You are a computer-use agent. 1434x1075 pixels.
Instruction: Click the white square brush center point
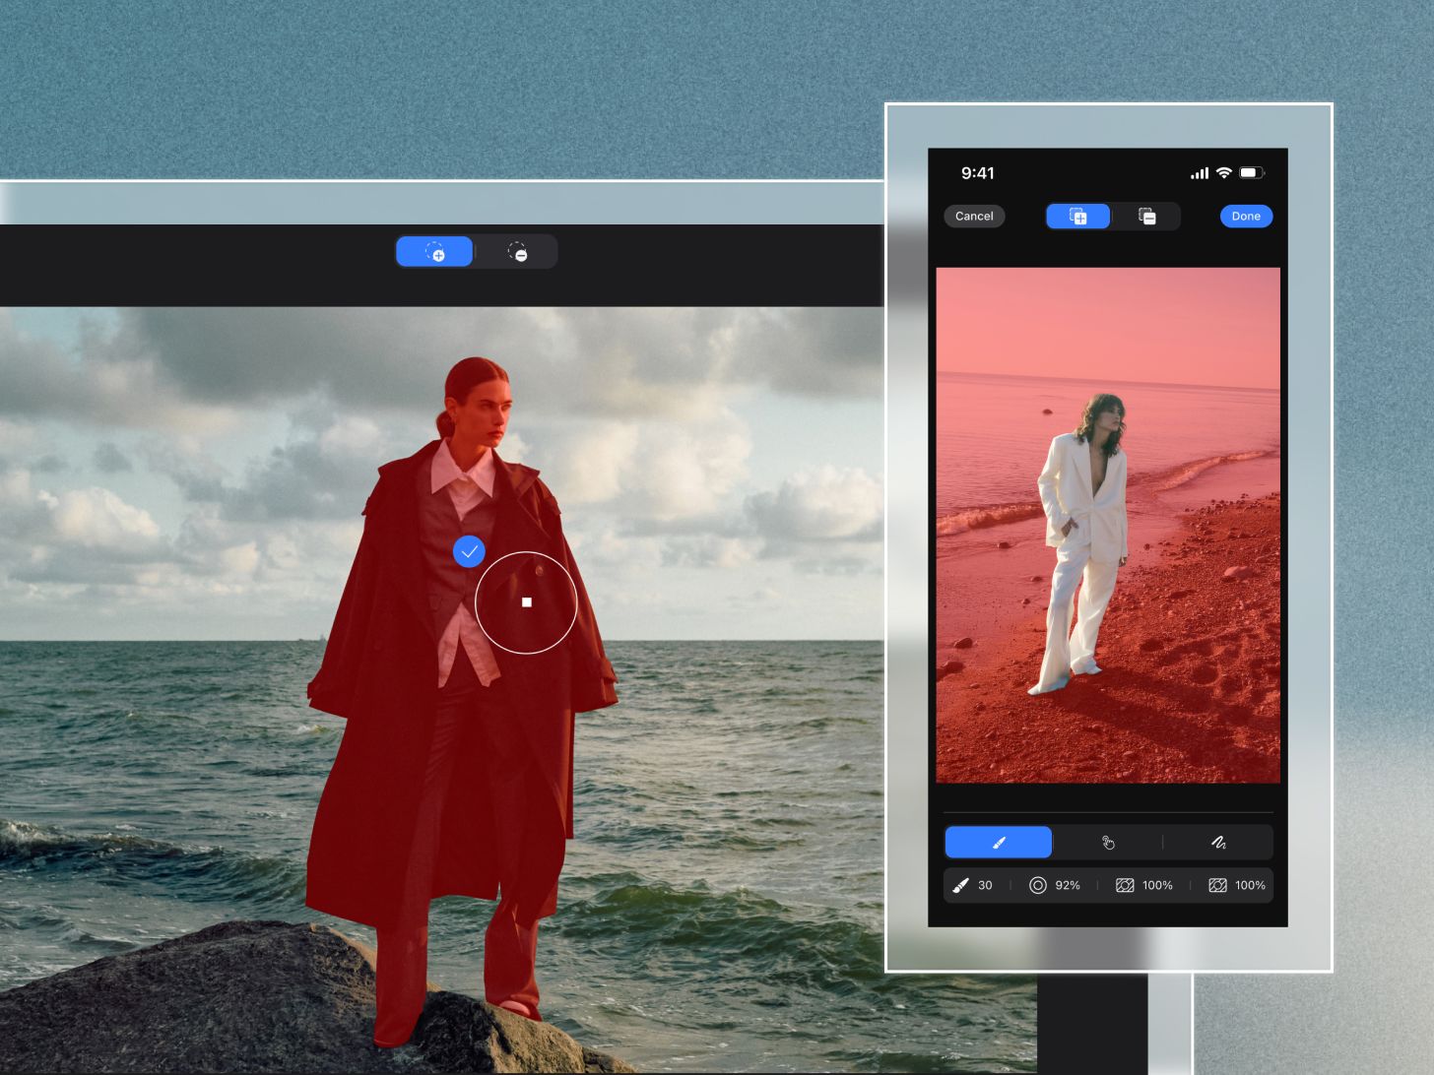coord(527,601)
